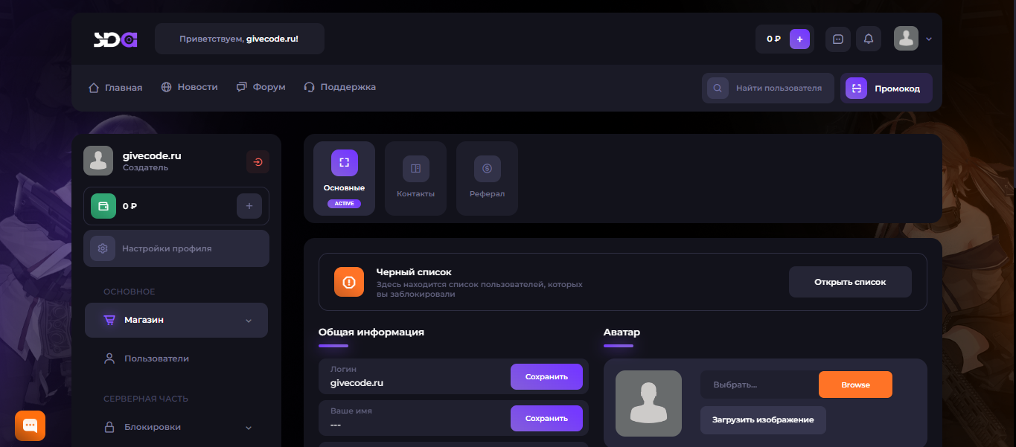The width and height of the screenshot is (1016, 447).
Task: Open the notifications bell
Action: [868, 39]
